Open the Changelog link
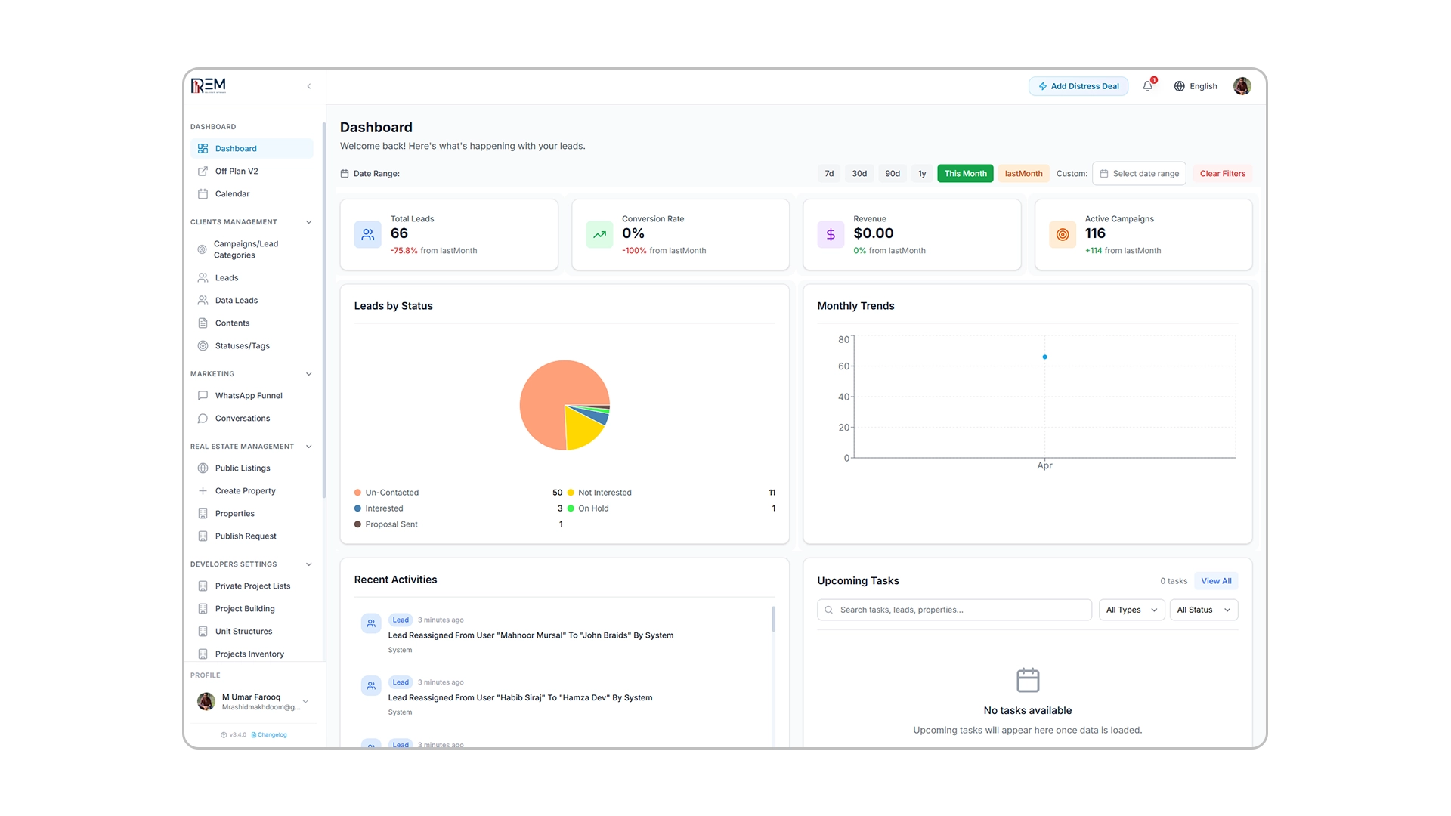The height and width of the screenshot is (816, 1451). [269, 735]
